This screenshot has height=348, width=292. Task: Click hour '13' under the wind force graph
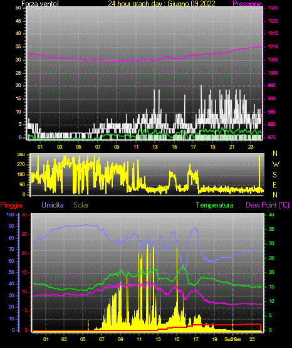click(155, 147)
